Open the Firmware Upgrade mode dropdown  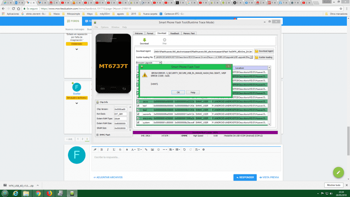160,63
